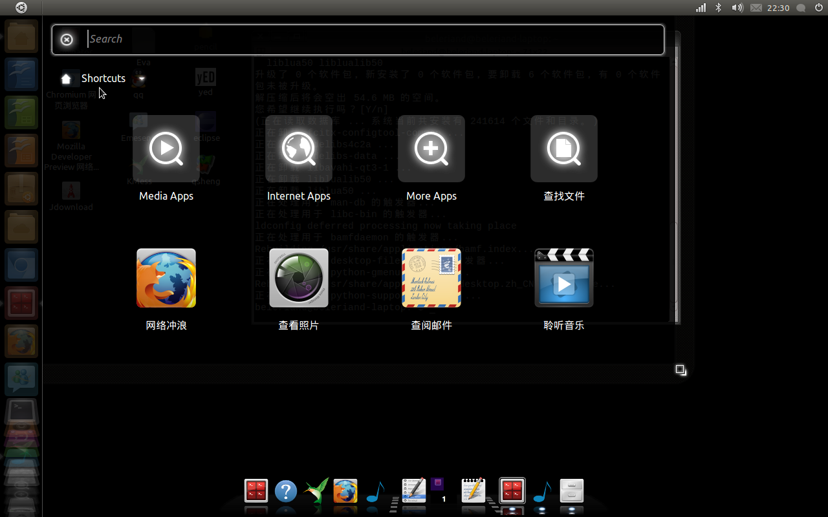Click the Shortcuts home icon
Image resolution: width=828 pixels, height=517 pixels.
click(66, 79)
